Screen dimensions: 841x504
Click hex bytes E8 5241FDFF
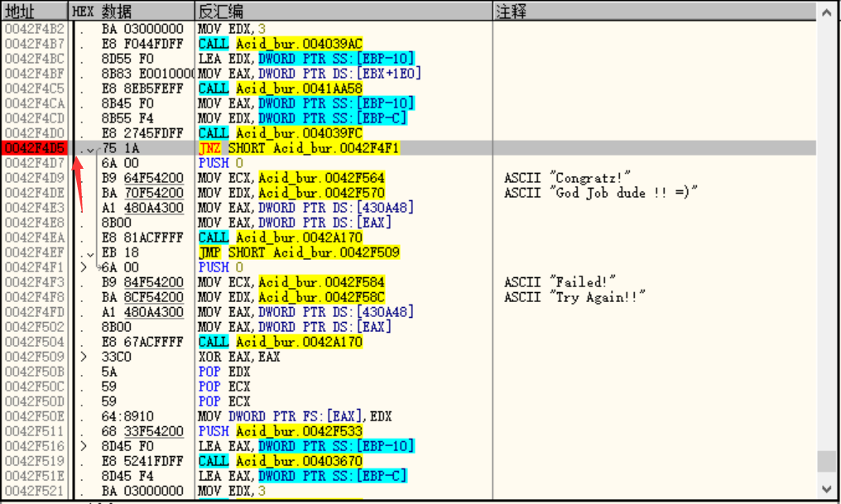tap(142, 461)
